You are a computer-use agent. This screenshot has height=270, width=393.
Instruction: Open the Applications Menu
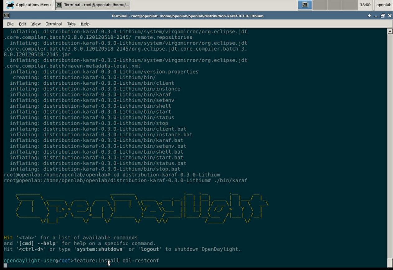(29, 5)
